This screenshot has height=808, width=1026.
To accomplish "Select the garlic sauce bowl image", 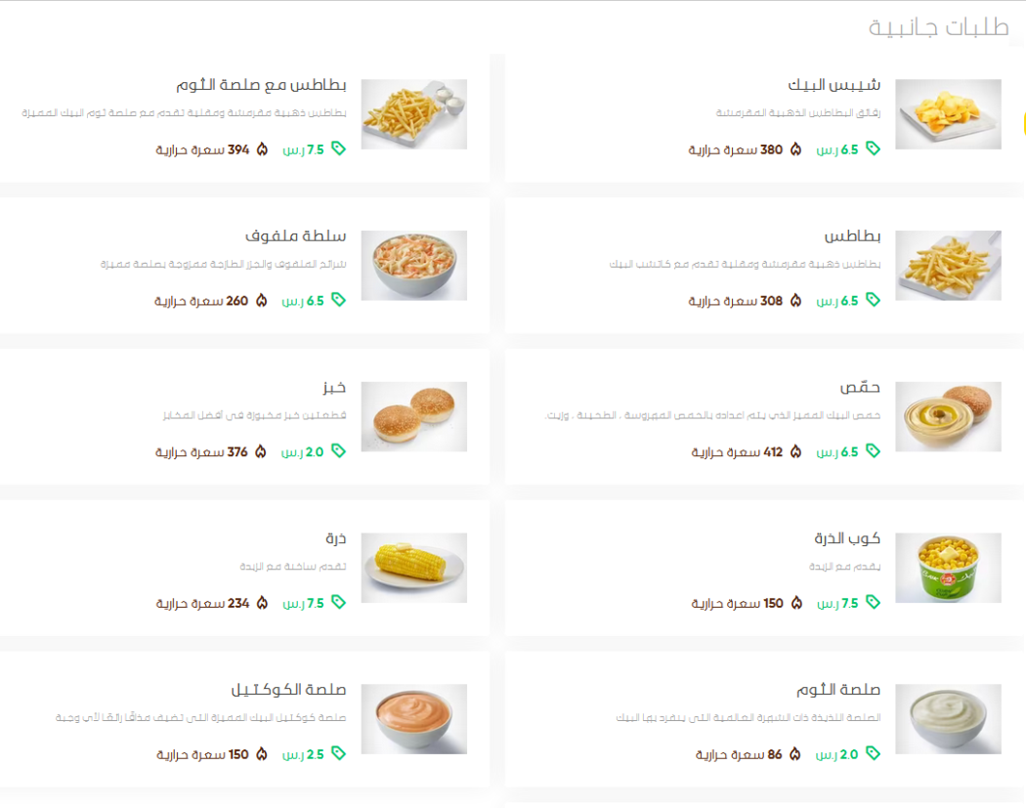I will pos(948,718).
